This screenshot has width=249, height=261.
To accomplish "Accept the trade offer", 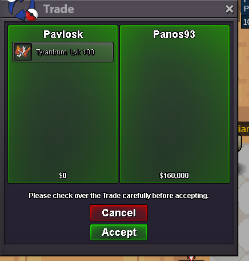I will pos(119,232).
